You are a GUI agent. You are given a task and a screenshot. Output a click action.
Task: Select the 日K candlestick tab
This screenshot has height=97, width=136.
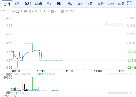tap(49, 4)
